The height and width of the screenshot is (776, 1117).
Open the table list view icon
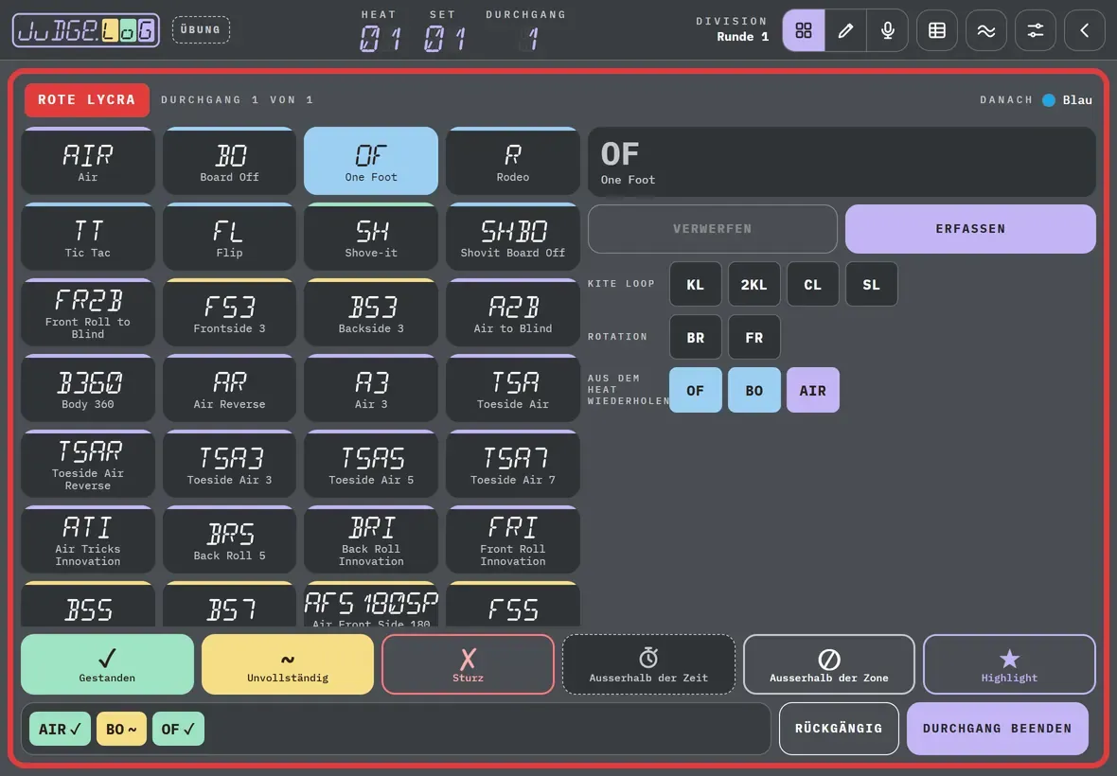[937, 30]
